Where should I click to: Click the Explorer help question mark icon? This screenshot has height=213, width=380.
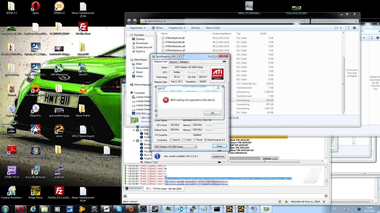point(354,28)
